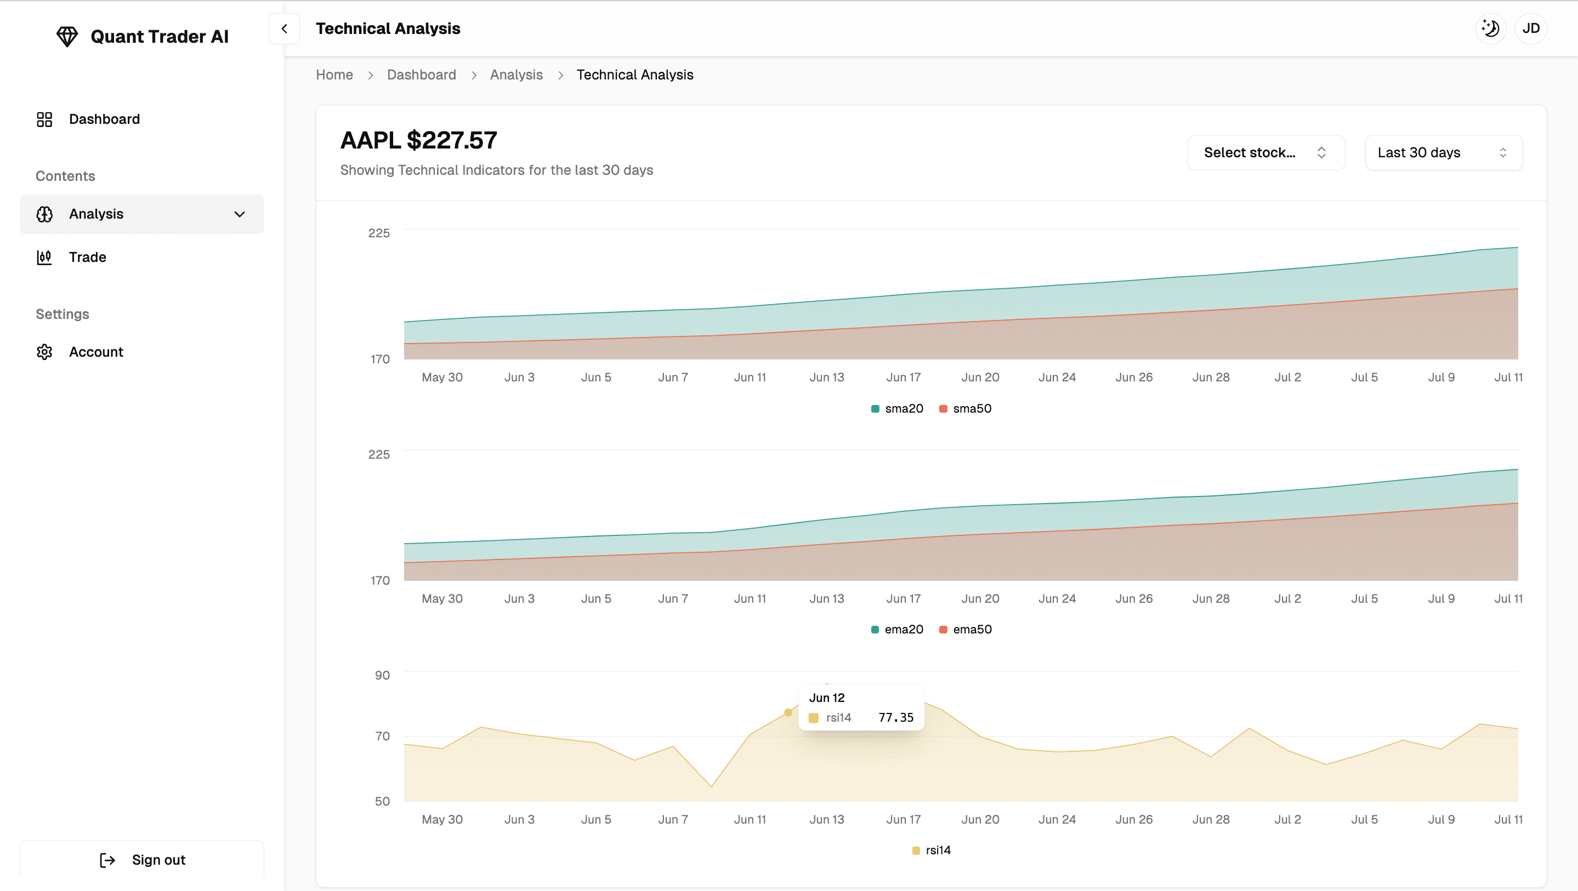Viewport: 1578px width, 891px height.
Task: Open the Select stock dropdown
Action: click(x=1265, y=152)
